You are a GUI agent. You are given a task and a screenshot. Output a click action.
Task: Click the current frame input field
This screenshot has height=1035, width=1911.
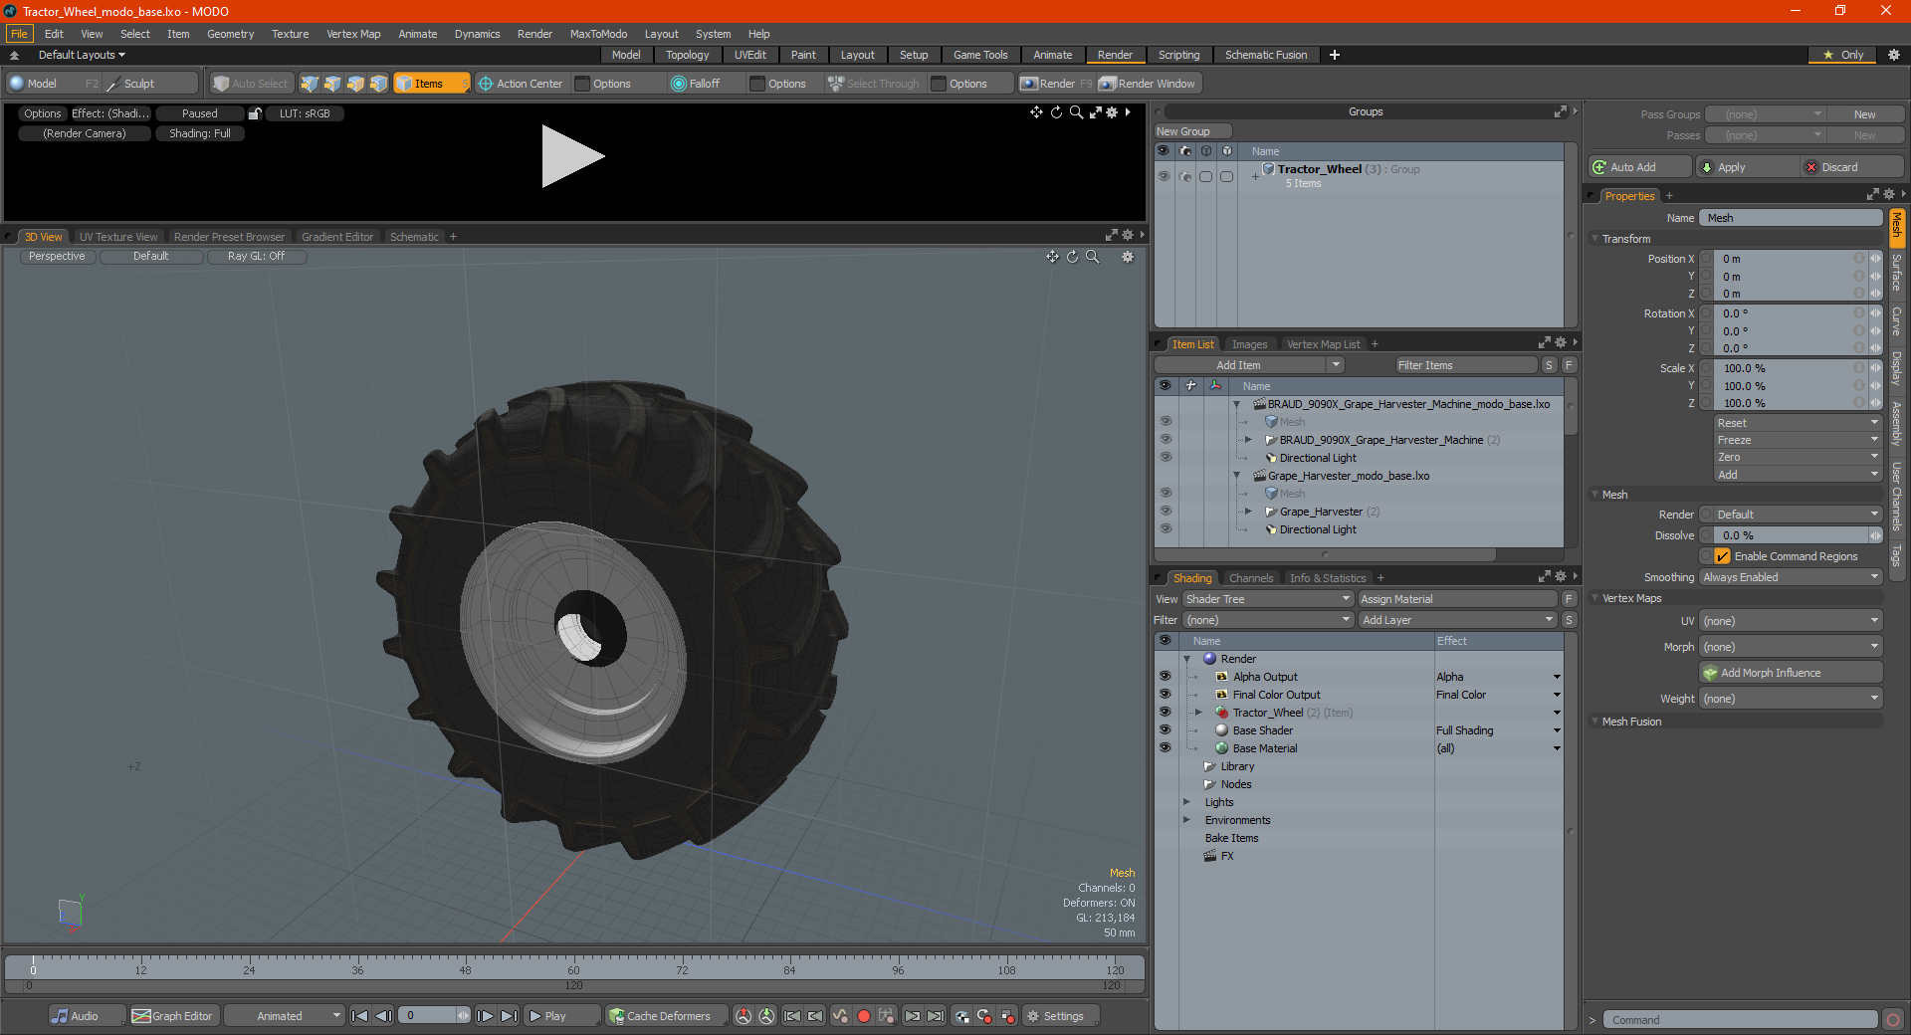pos(428,1016)
